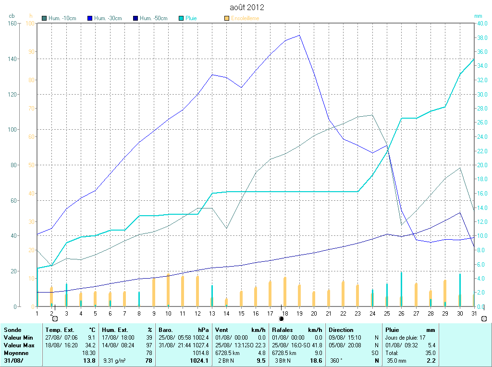The width and height of the screenshot is (492, 367).
Task: Click the Hum. -50cm legend color box
Action: click(135, 18)
